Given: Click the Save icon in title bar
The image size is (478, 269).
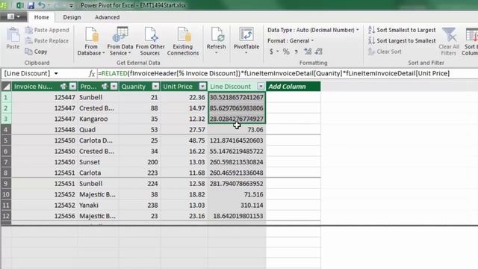Looking at the screenshot, I should coord(31,5).
